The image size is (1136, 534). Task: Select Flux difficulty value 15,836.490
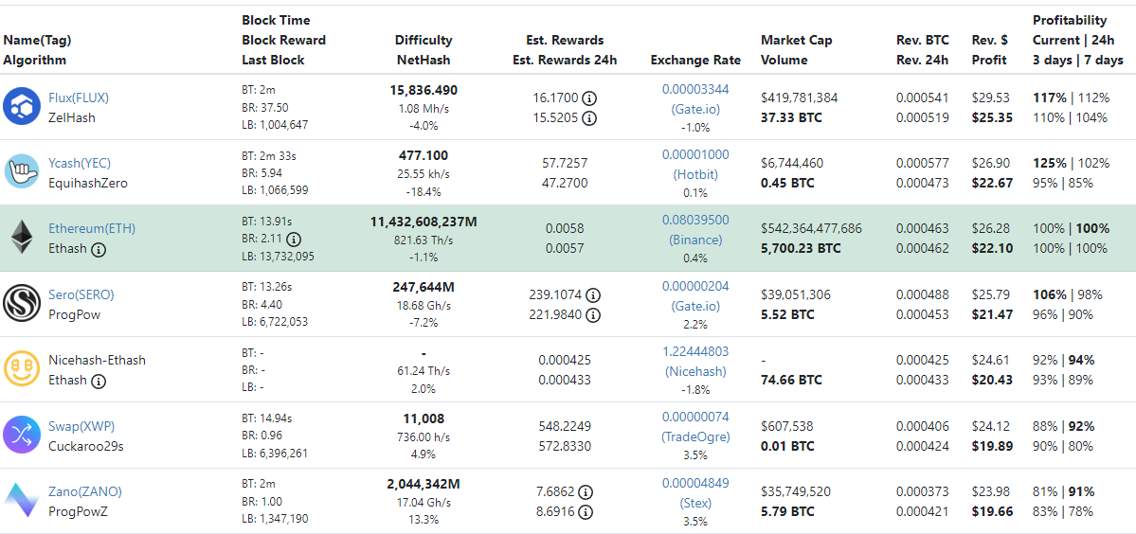pos(424,90)
